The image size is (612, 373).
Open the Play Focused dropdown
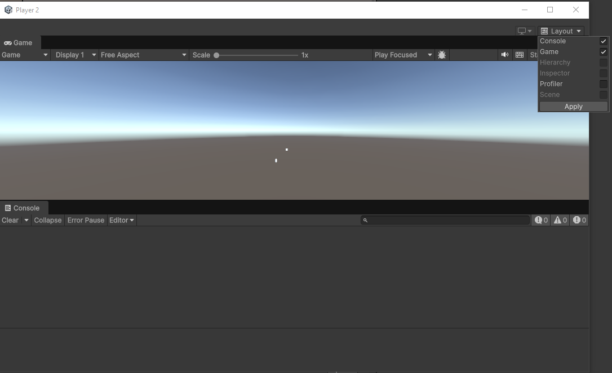pyautogui.click(x=402, y=55)
